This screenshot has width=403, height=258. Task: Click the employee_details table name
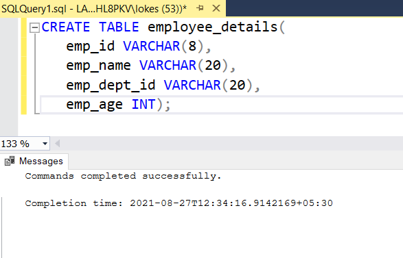click(x=213, y=27)
